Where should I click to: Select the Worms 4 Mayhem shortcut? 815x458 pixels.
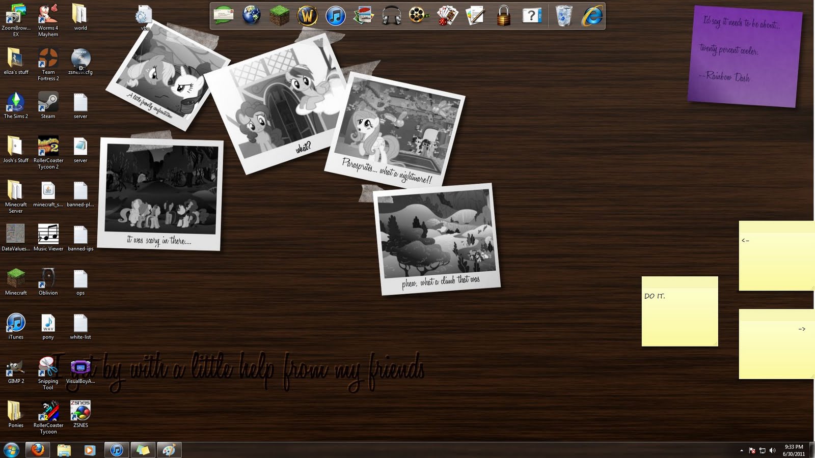pyautogui.click(x=48, y=20)
